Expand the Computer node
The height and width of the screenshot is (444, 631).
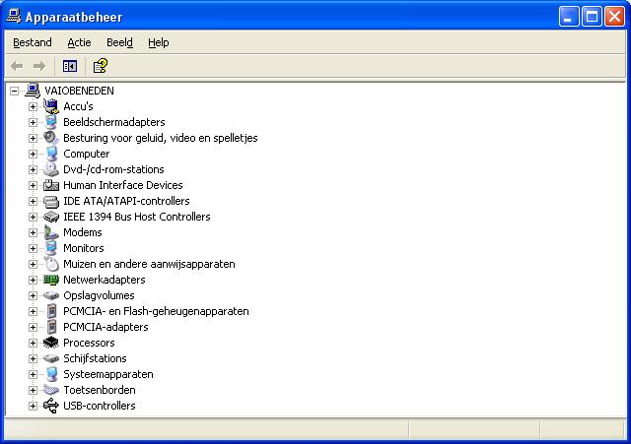[33, 154]
